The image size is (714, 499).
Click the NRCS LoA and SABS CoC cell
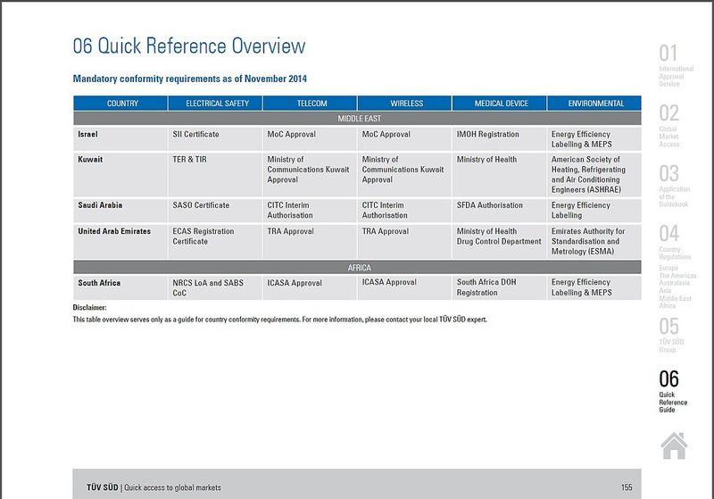215,287
